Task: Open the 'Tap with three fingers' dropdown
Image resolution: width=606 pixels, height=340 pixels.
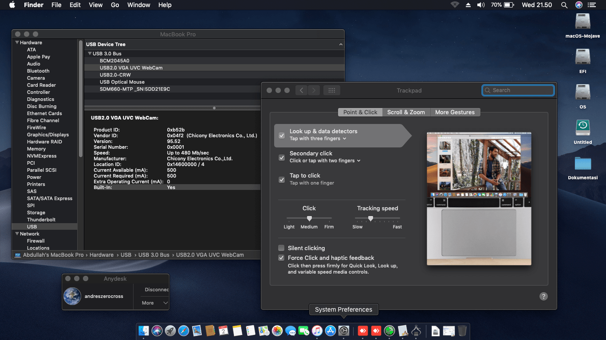Action: 318,139
